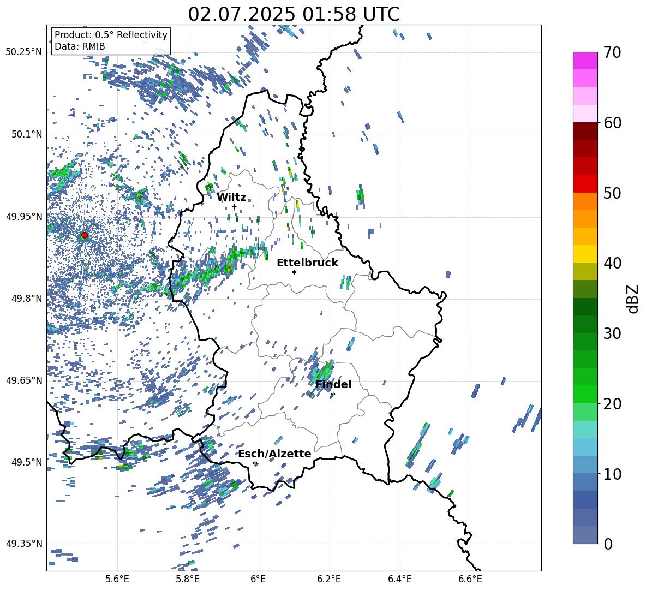
Task: Click the cross marker below Esch/Alzette
Action: pyautogui.click(x=255, y=463)
